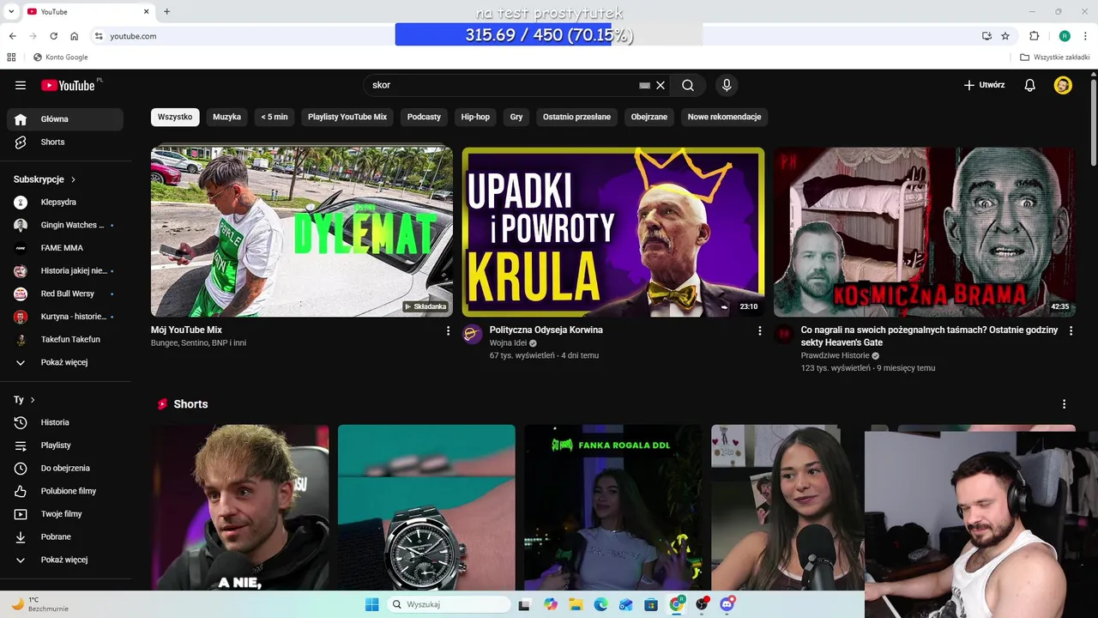Select Ostatnio przesłane filter chip
The image size is (1098, 618).
click(x=576, y=117)
